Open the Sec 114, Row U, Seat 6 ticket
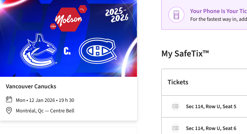The width and height of the screenshot is (247, 134). click(x=211, y=128)
